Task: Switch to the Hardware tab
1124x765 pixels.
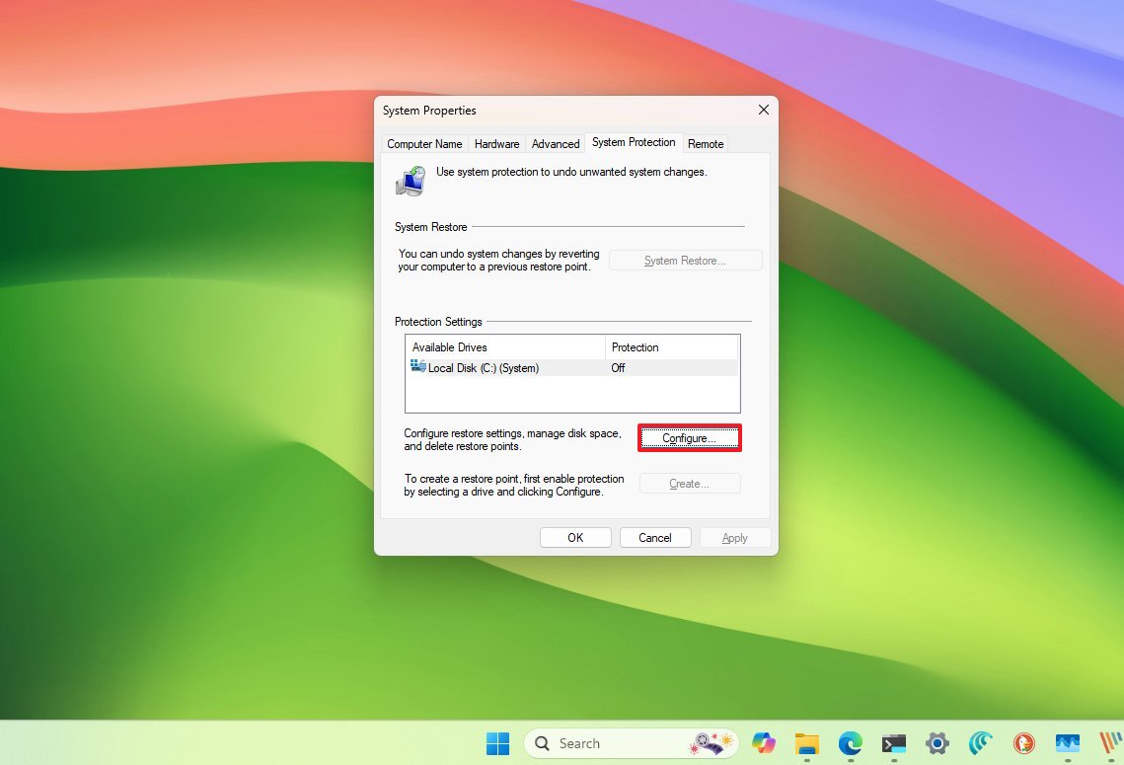Action: pyautogui.click(x=496, y=143)
